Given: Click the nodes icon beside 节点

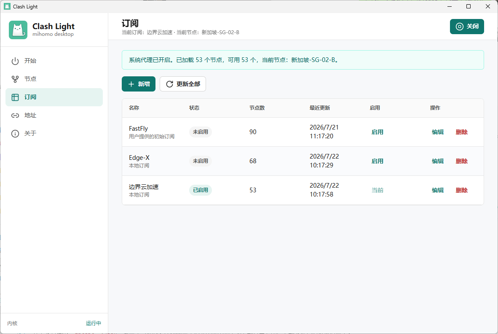Looking at the screenshot, I should (x=15, y=79).
